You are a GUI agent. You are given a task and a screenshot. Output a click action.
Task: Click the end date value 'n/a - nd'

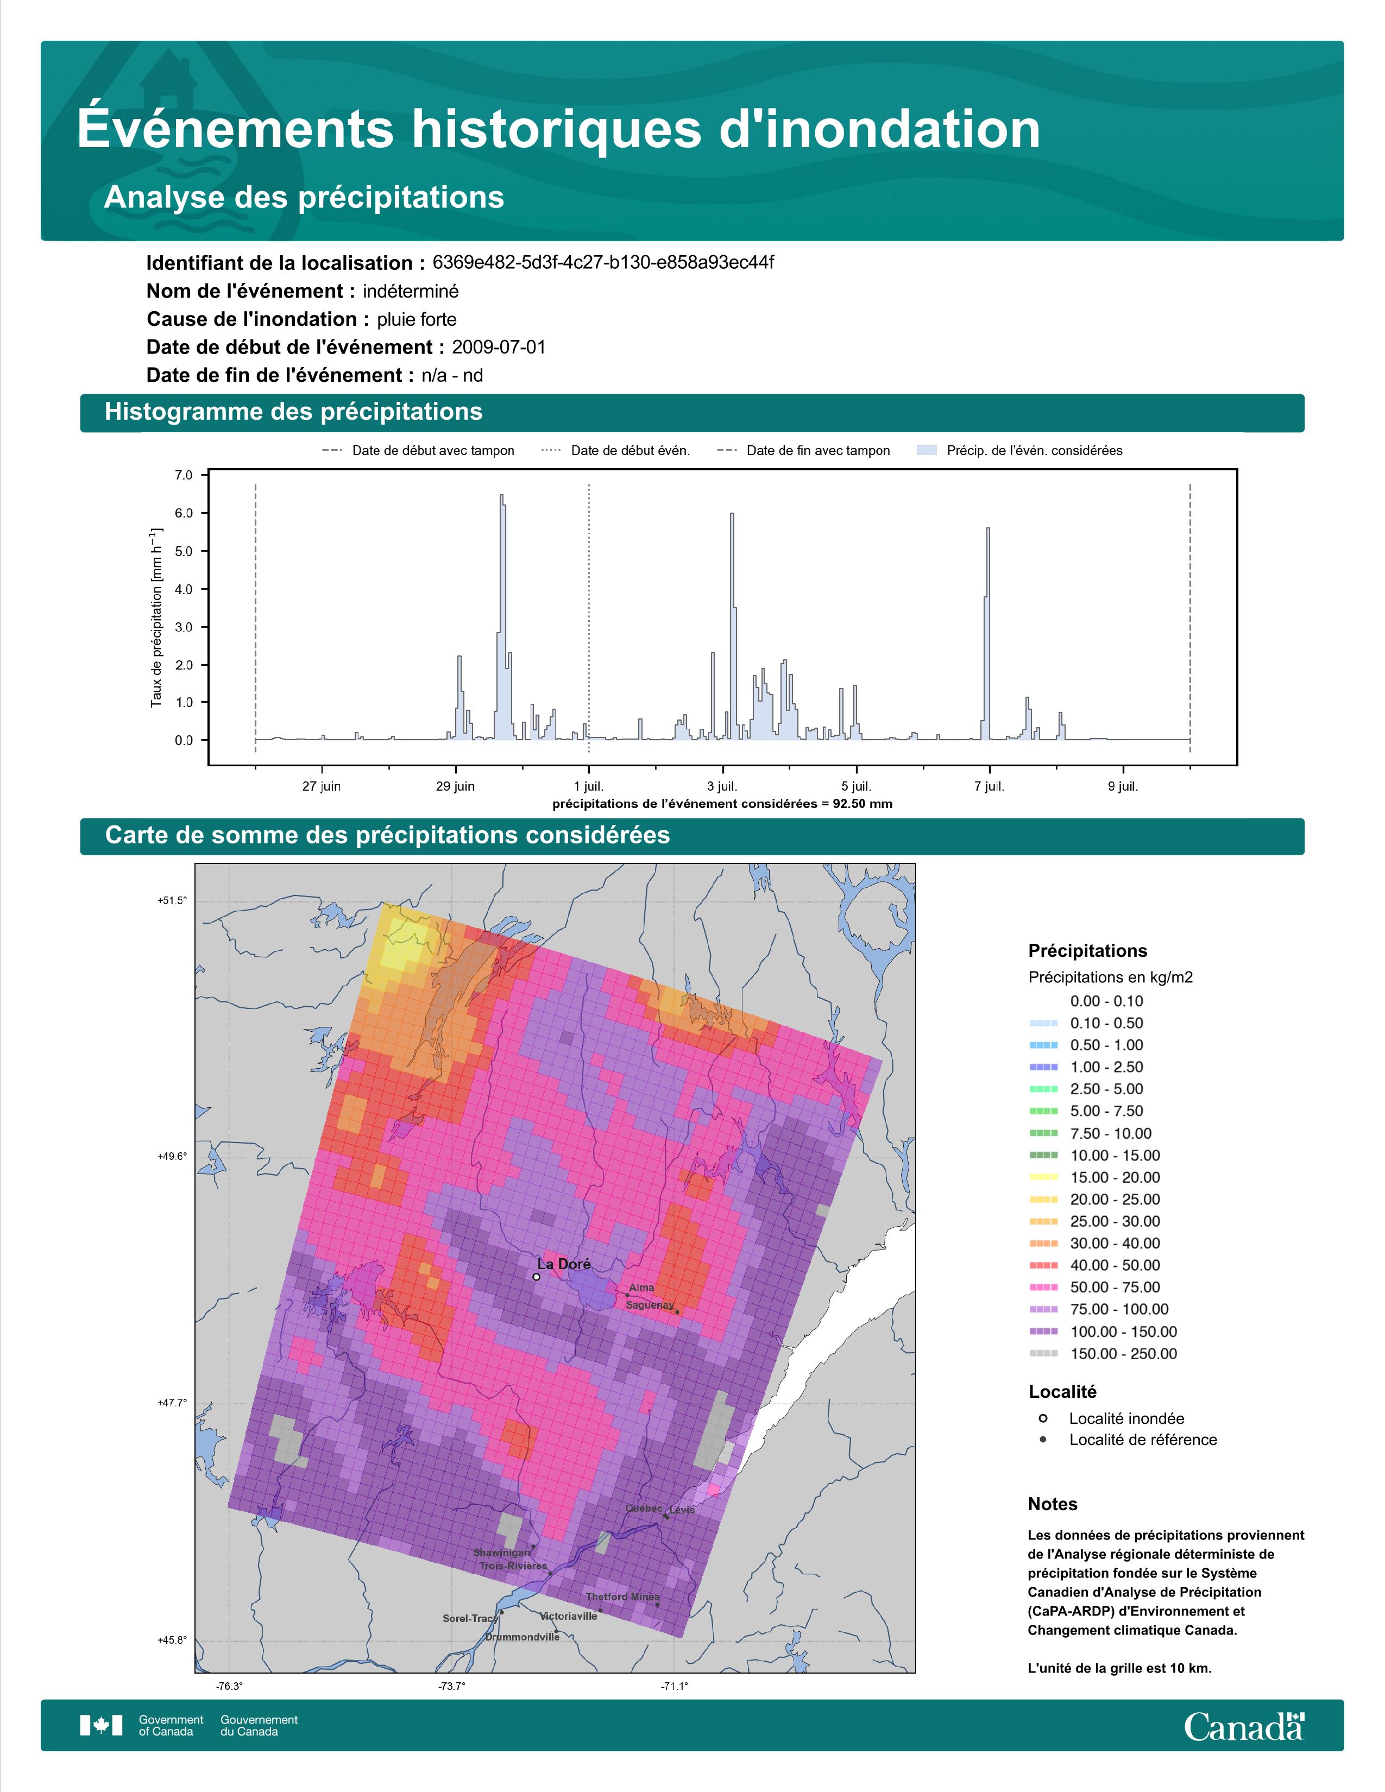tap(452, 376)
